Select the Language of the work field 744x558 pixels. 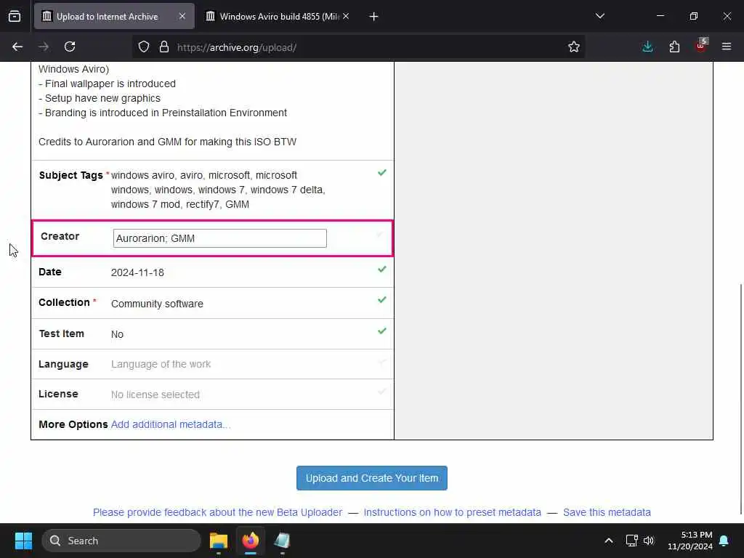point(161,364)
